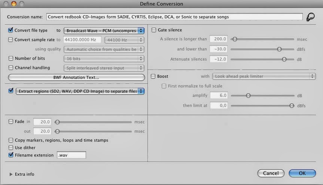Click the Attenuate silences slider handle
This screenshot has width=323, height=185.
pos(284,59)
